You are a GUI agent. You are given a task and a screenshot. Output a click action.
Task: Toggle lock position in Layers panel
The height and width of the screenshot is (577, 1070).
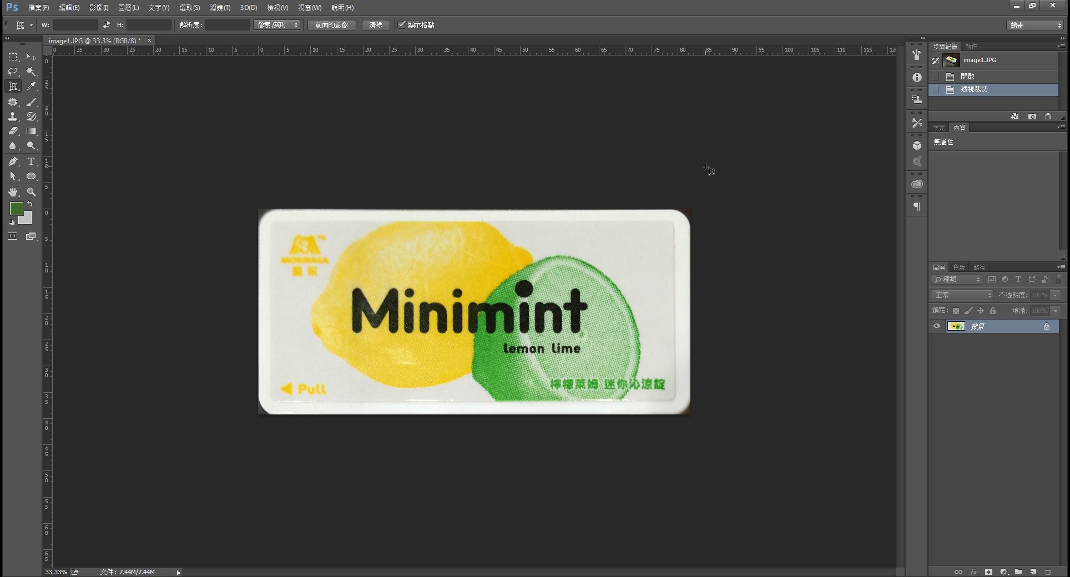point(980,311)
